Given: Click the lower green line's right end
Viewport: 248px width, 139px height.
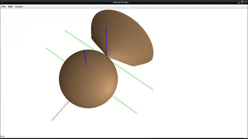Looking at the screenshot, I should click(136, 112).
